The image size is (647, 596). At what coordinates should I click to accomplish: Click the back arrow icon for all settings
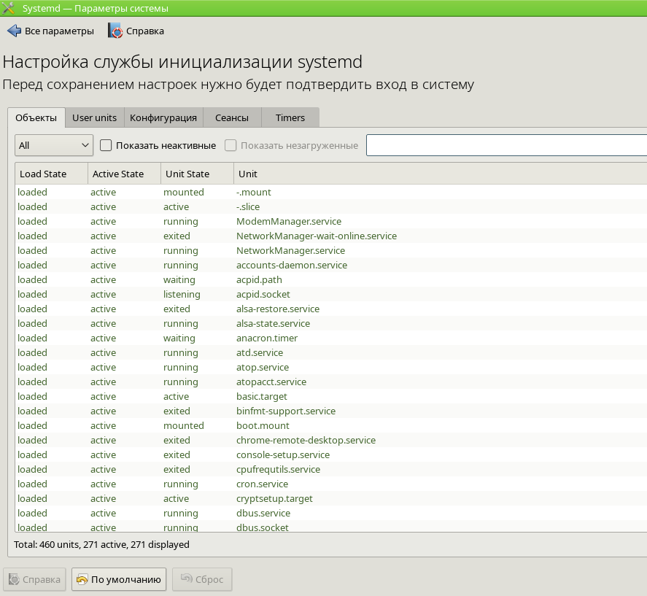click(x=14, y=31)
